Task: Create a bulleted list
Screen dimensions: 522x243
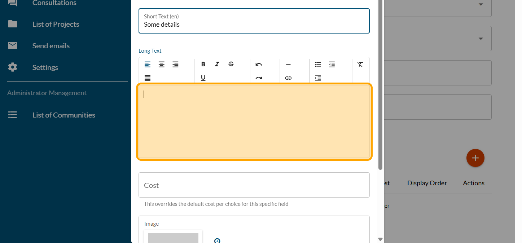Action: pos(318,65)
